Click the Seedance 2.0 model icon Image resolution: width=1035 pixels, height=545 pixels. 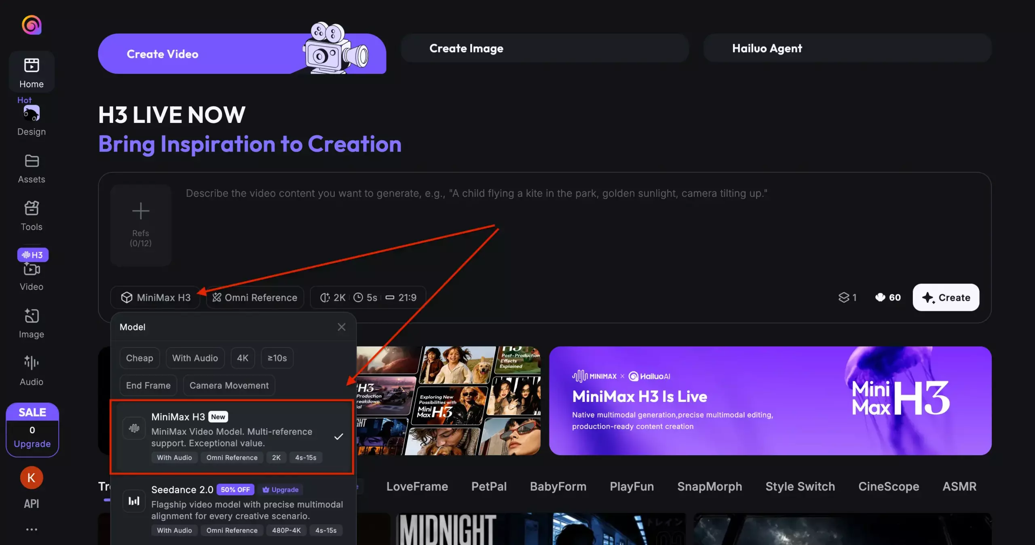coord(134,501)
